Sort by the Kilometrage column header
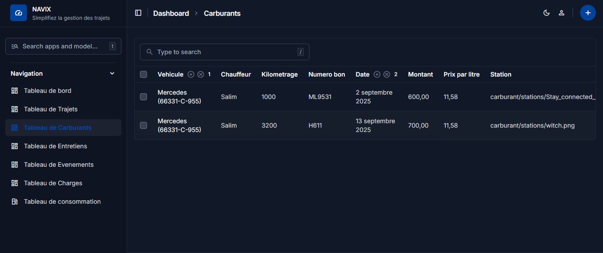Screen dimensions: 603x253 point(279,74)
